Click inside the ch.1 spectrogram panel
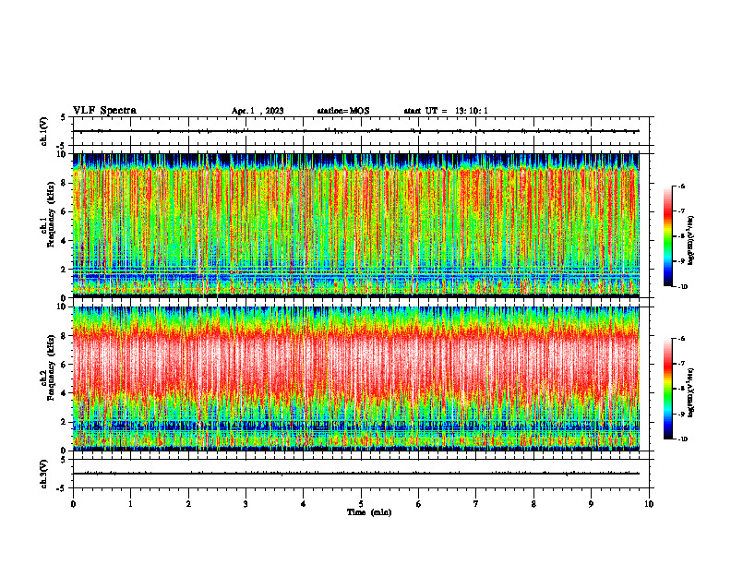Viewport: 731px width, 565px height. tap(355, 225)
